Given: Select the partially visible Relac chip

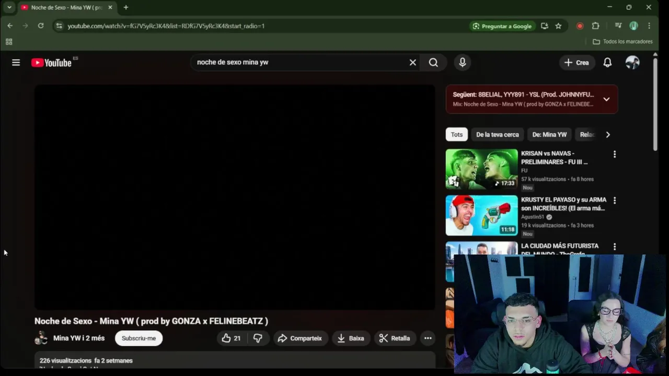Looking at the screenshot, I should [x=587, y=135].
